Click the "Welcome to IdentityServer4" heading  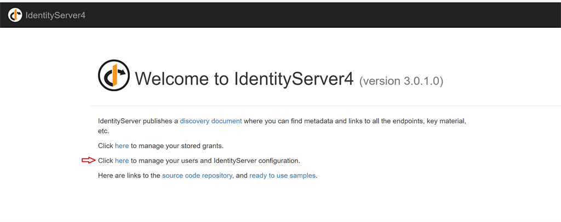point(244,79)
